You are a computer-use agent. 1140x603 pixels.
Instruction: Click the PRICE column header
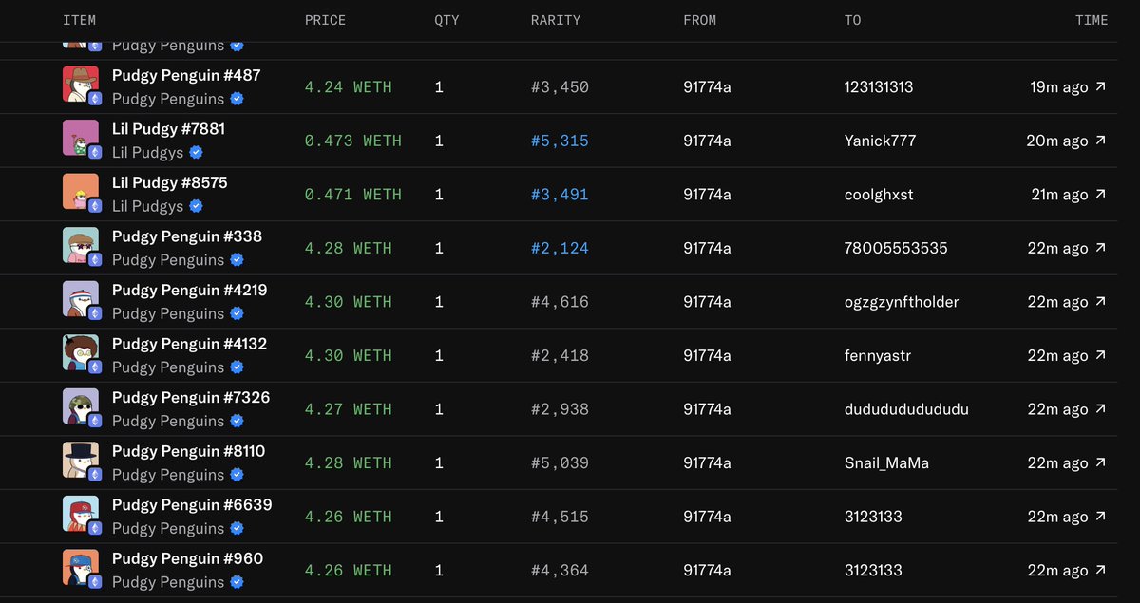[326, 20]
